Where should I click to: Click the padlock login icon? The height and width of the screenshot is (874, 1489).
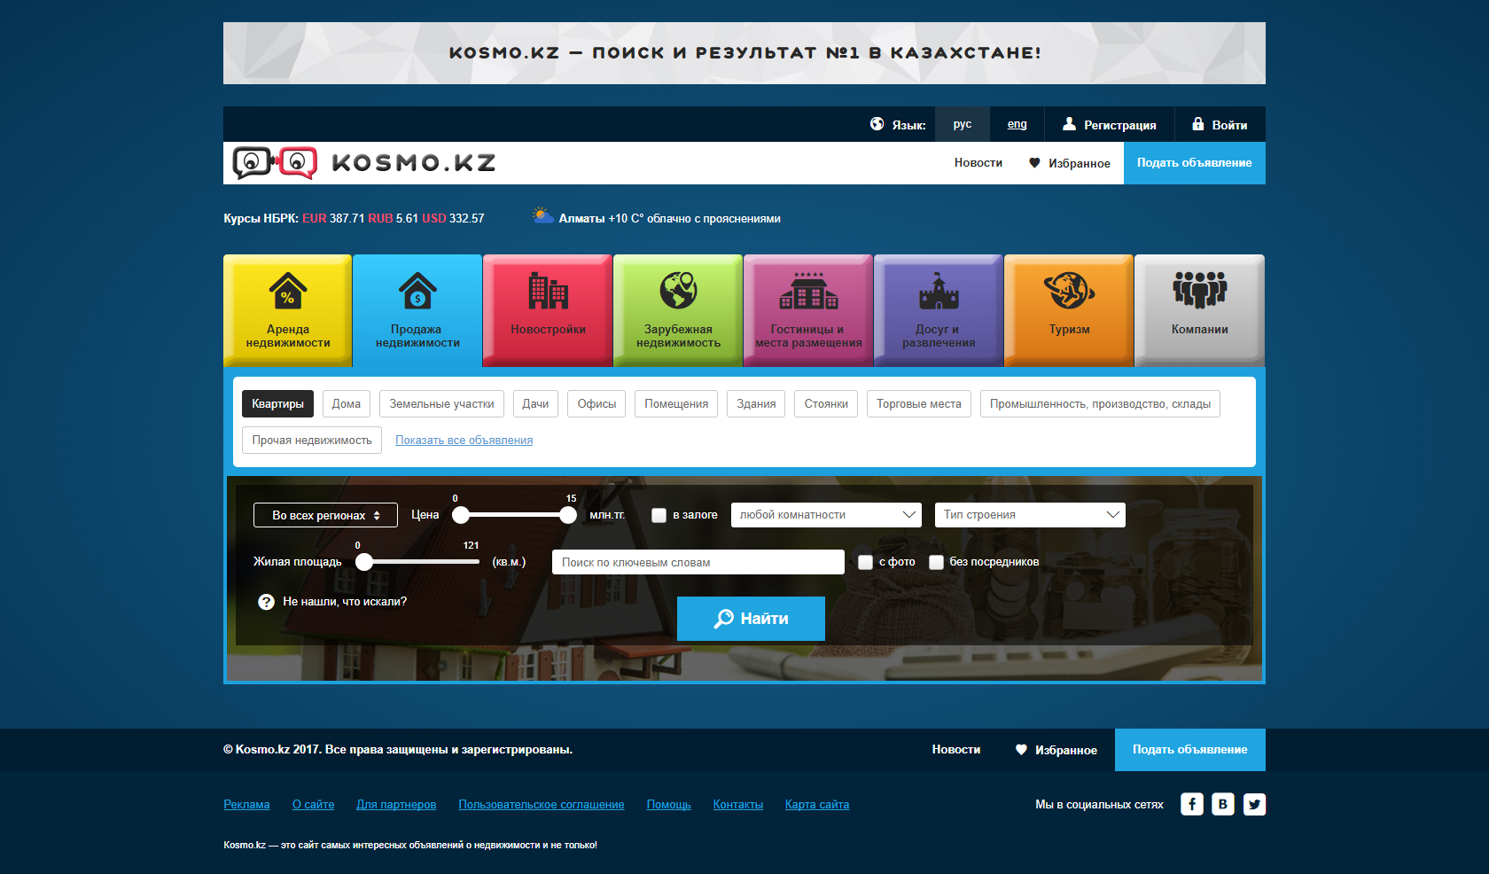1197,124
